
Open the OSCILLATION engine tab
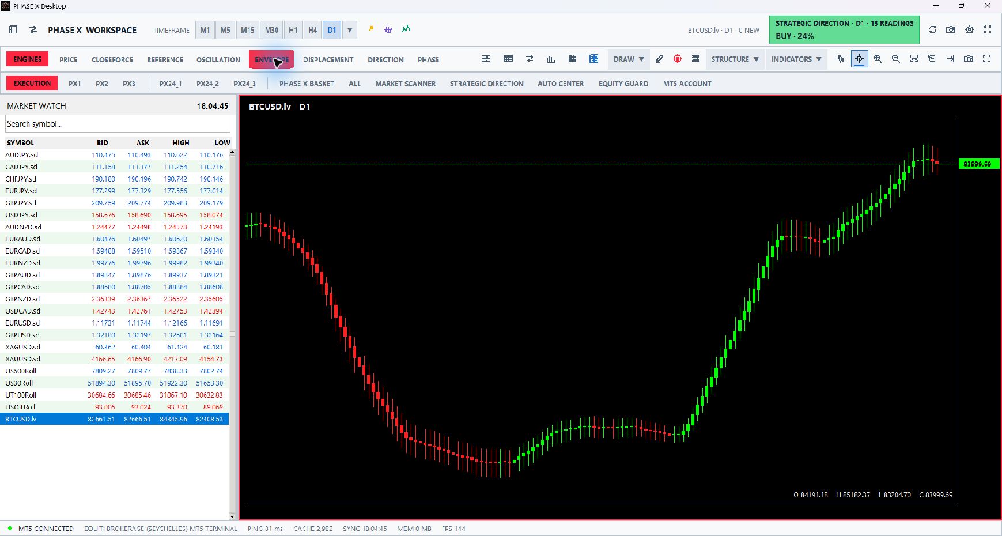(218, 59)
